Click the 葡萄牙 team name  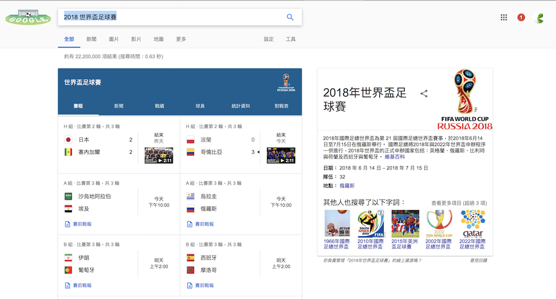tap(87, 270)
